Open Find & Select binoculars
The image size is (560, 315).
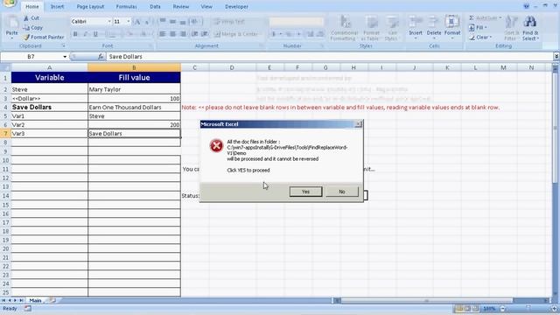530,28
